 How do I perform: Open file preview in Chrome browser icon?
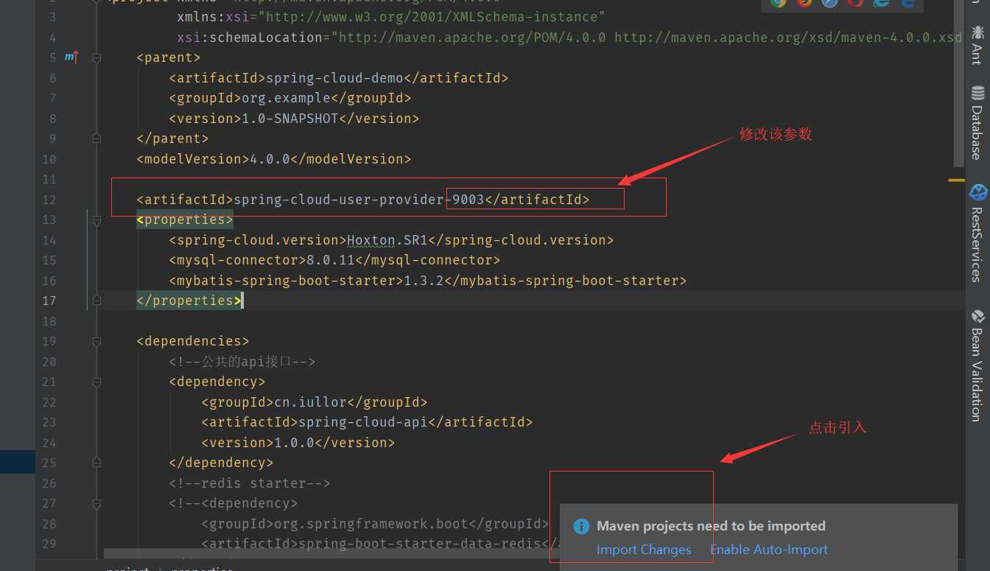point(778,4)
